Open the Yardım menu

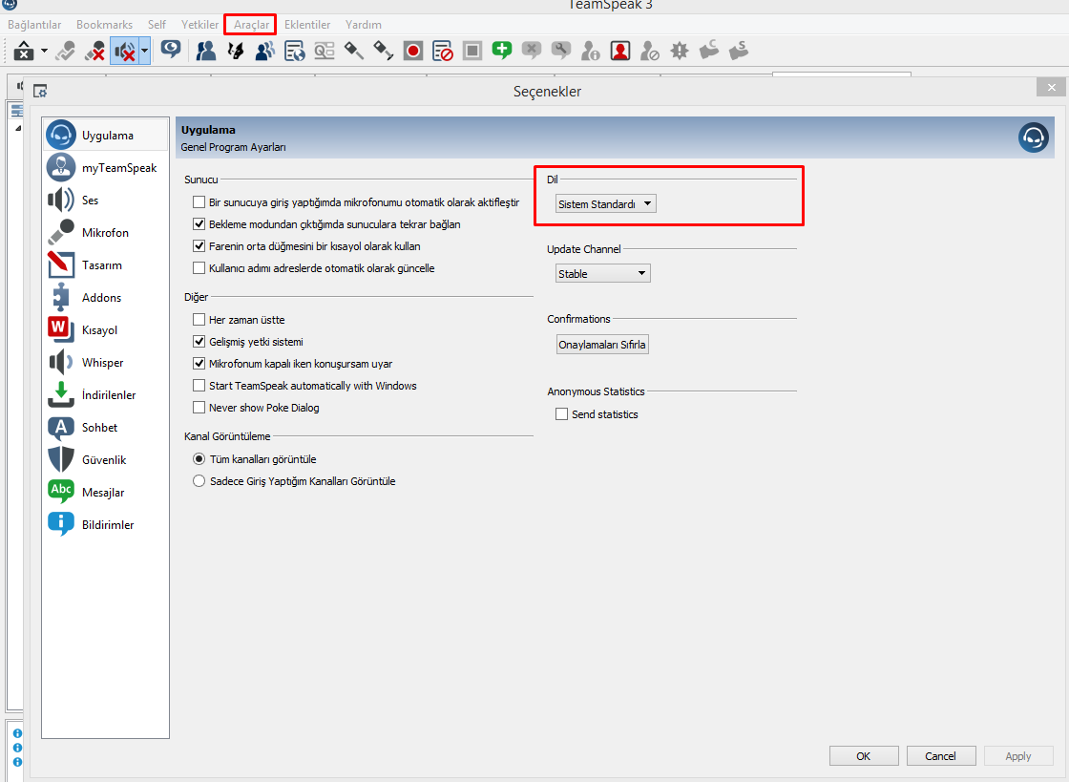coord(364,25)
